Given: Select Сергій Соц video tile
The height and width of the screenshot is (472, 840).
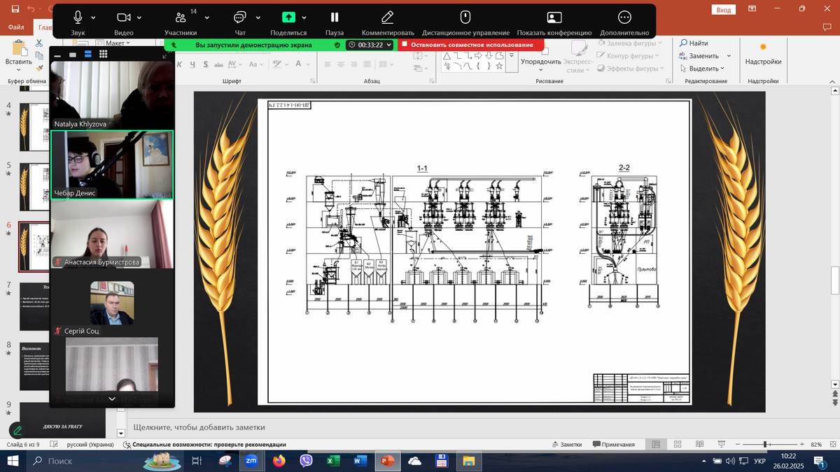Looking at the screenshot, I should (x=112, y=303).
